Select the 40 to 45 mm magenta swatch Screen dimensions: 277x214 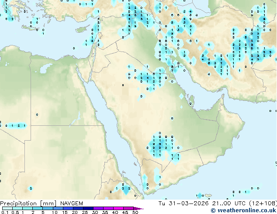coord(118,208)
